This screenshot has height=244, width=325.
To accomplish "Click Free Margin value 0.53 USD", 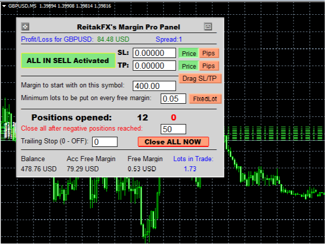I will [142, 169].
